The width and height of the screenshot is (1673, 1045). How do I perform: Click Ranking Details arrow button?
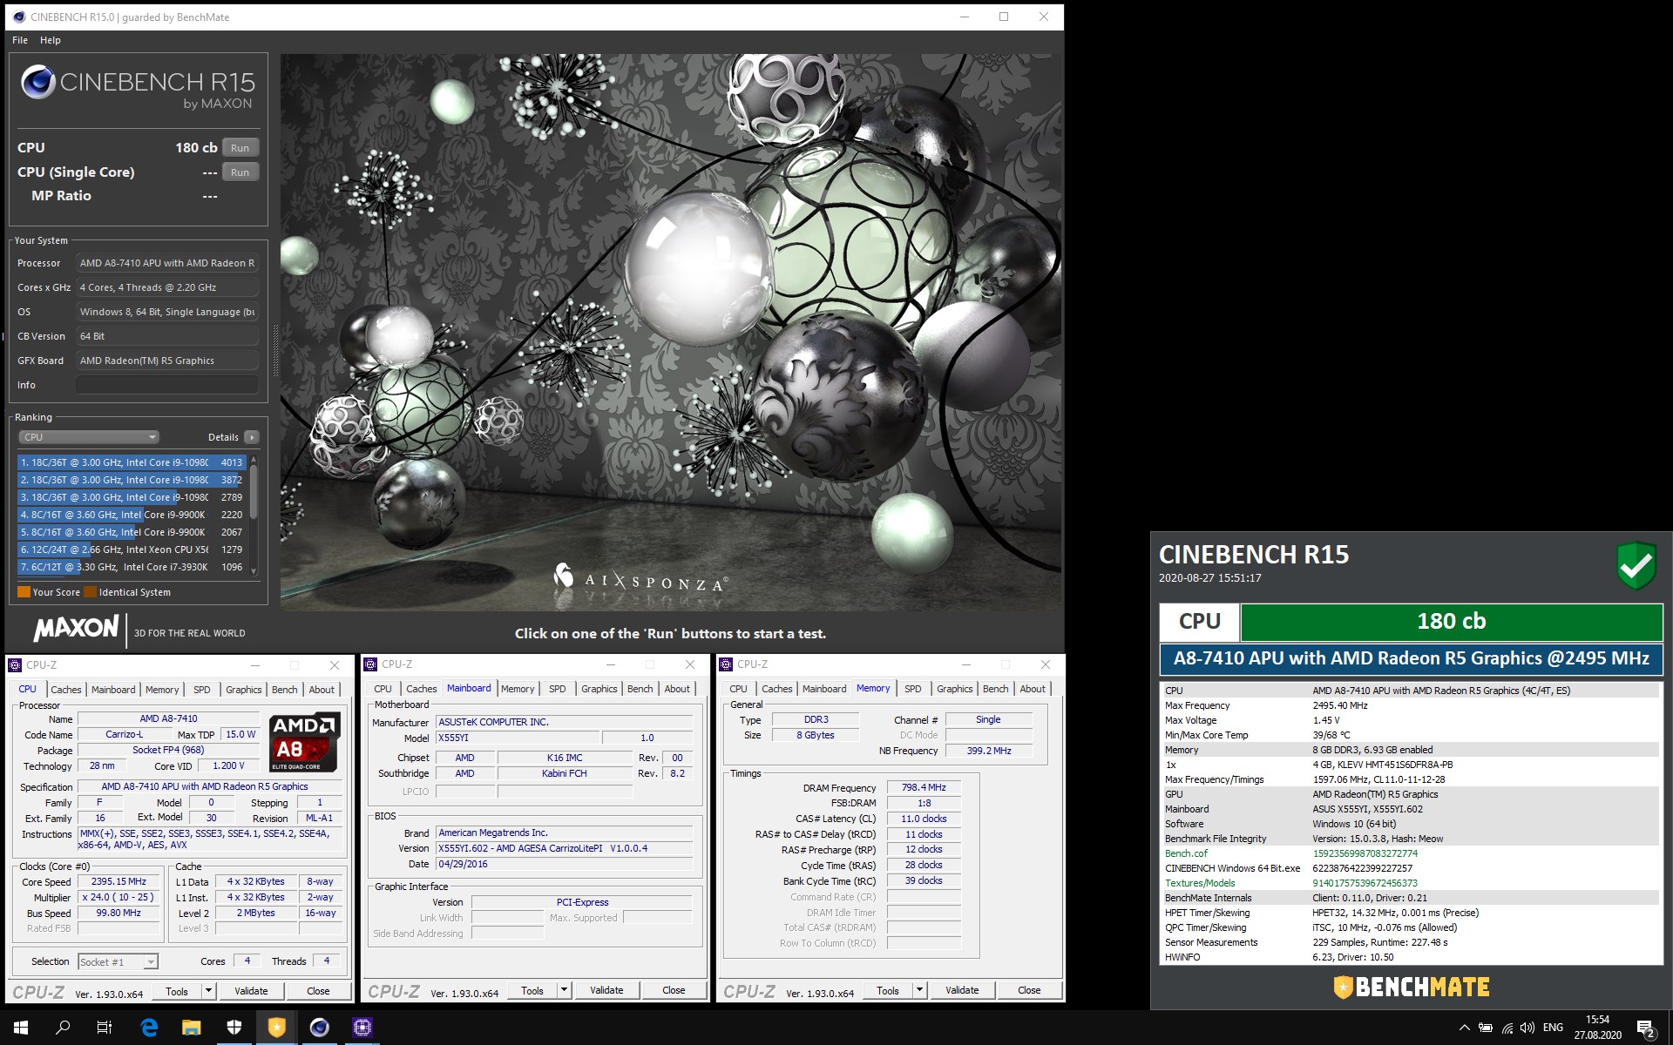(252, 437)
